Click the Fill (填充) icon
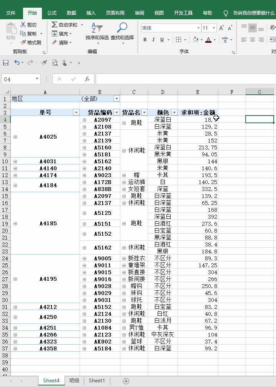The width and height of the screenshot is (276, 387). [x=55, y=34]
